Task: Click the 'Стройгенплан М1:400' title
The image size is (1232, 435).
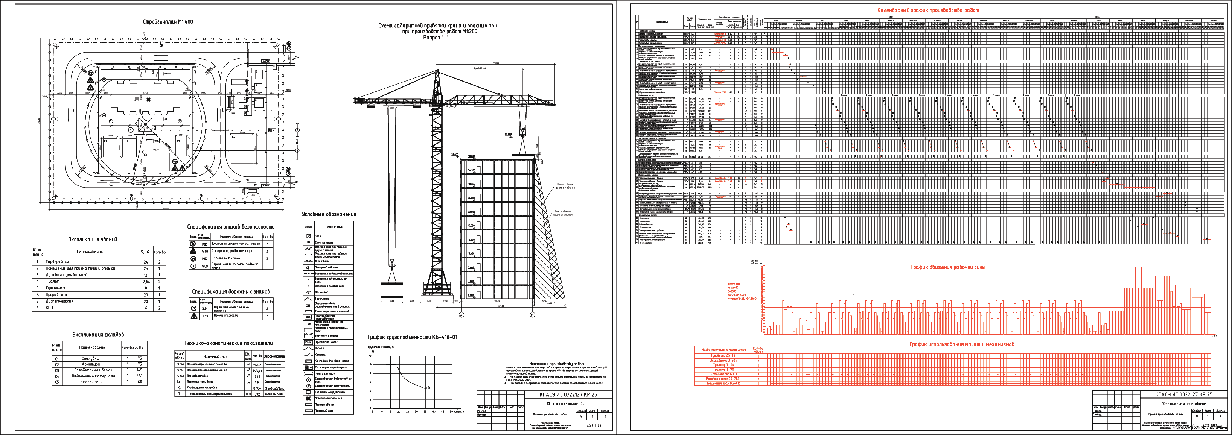Action: 168,21
